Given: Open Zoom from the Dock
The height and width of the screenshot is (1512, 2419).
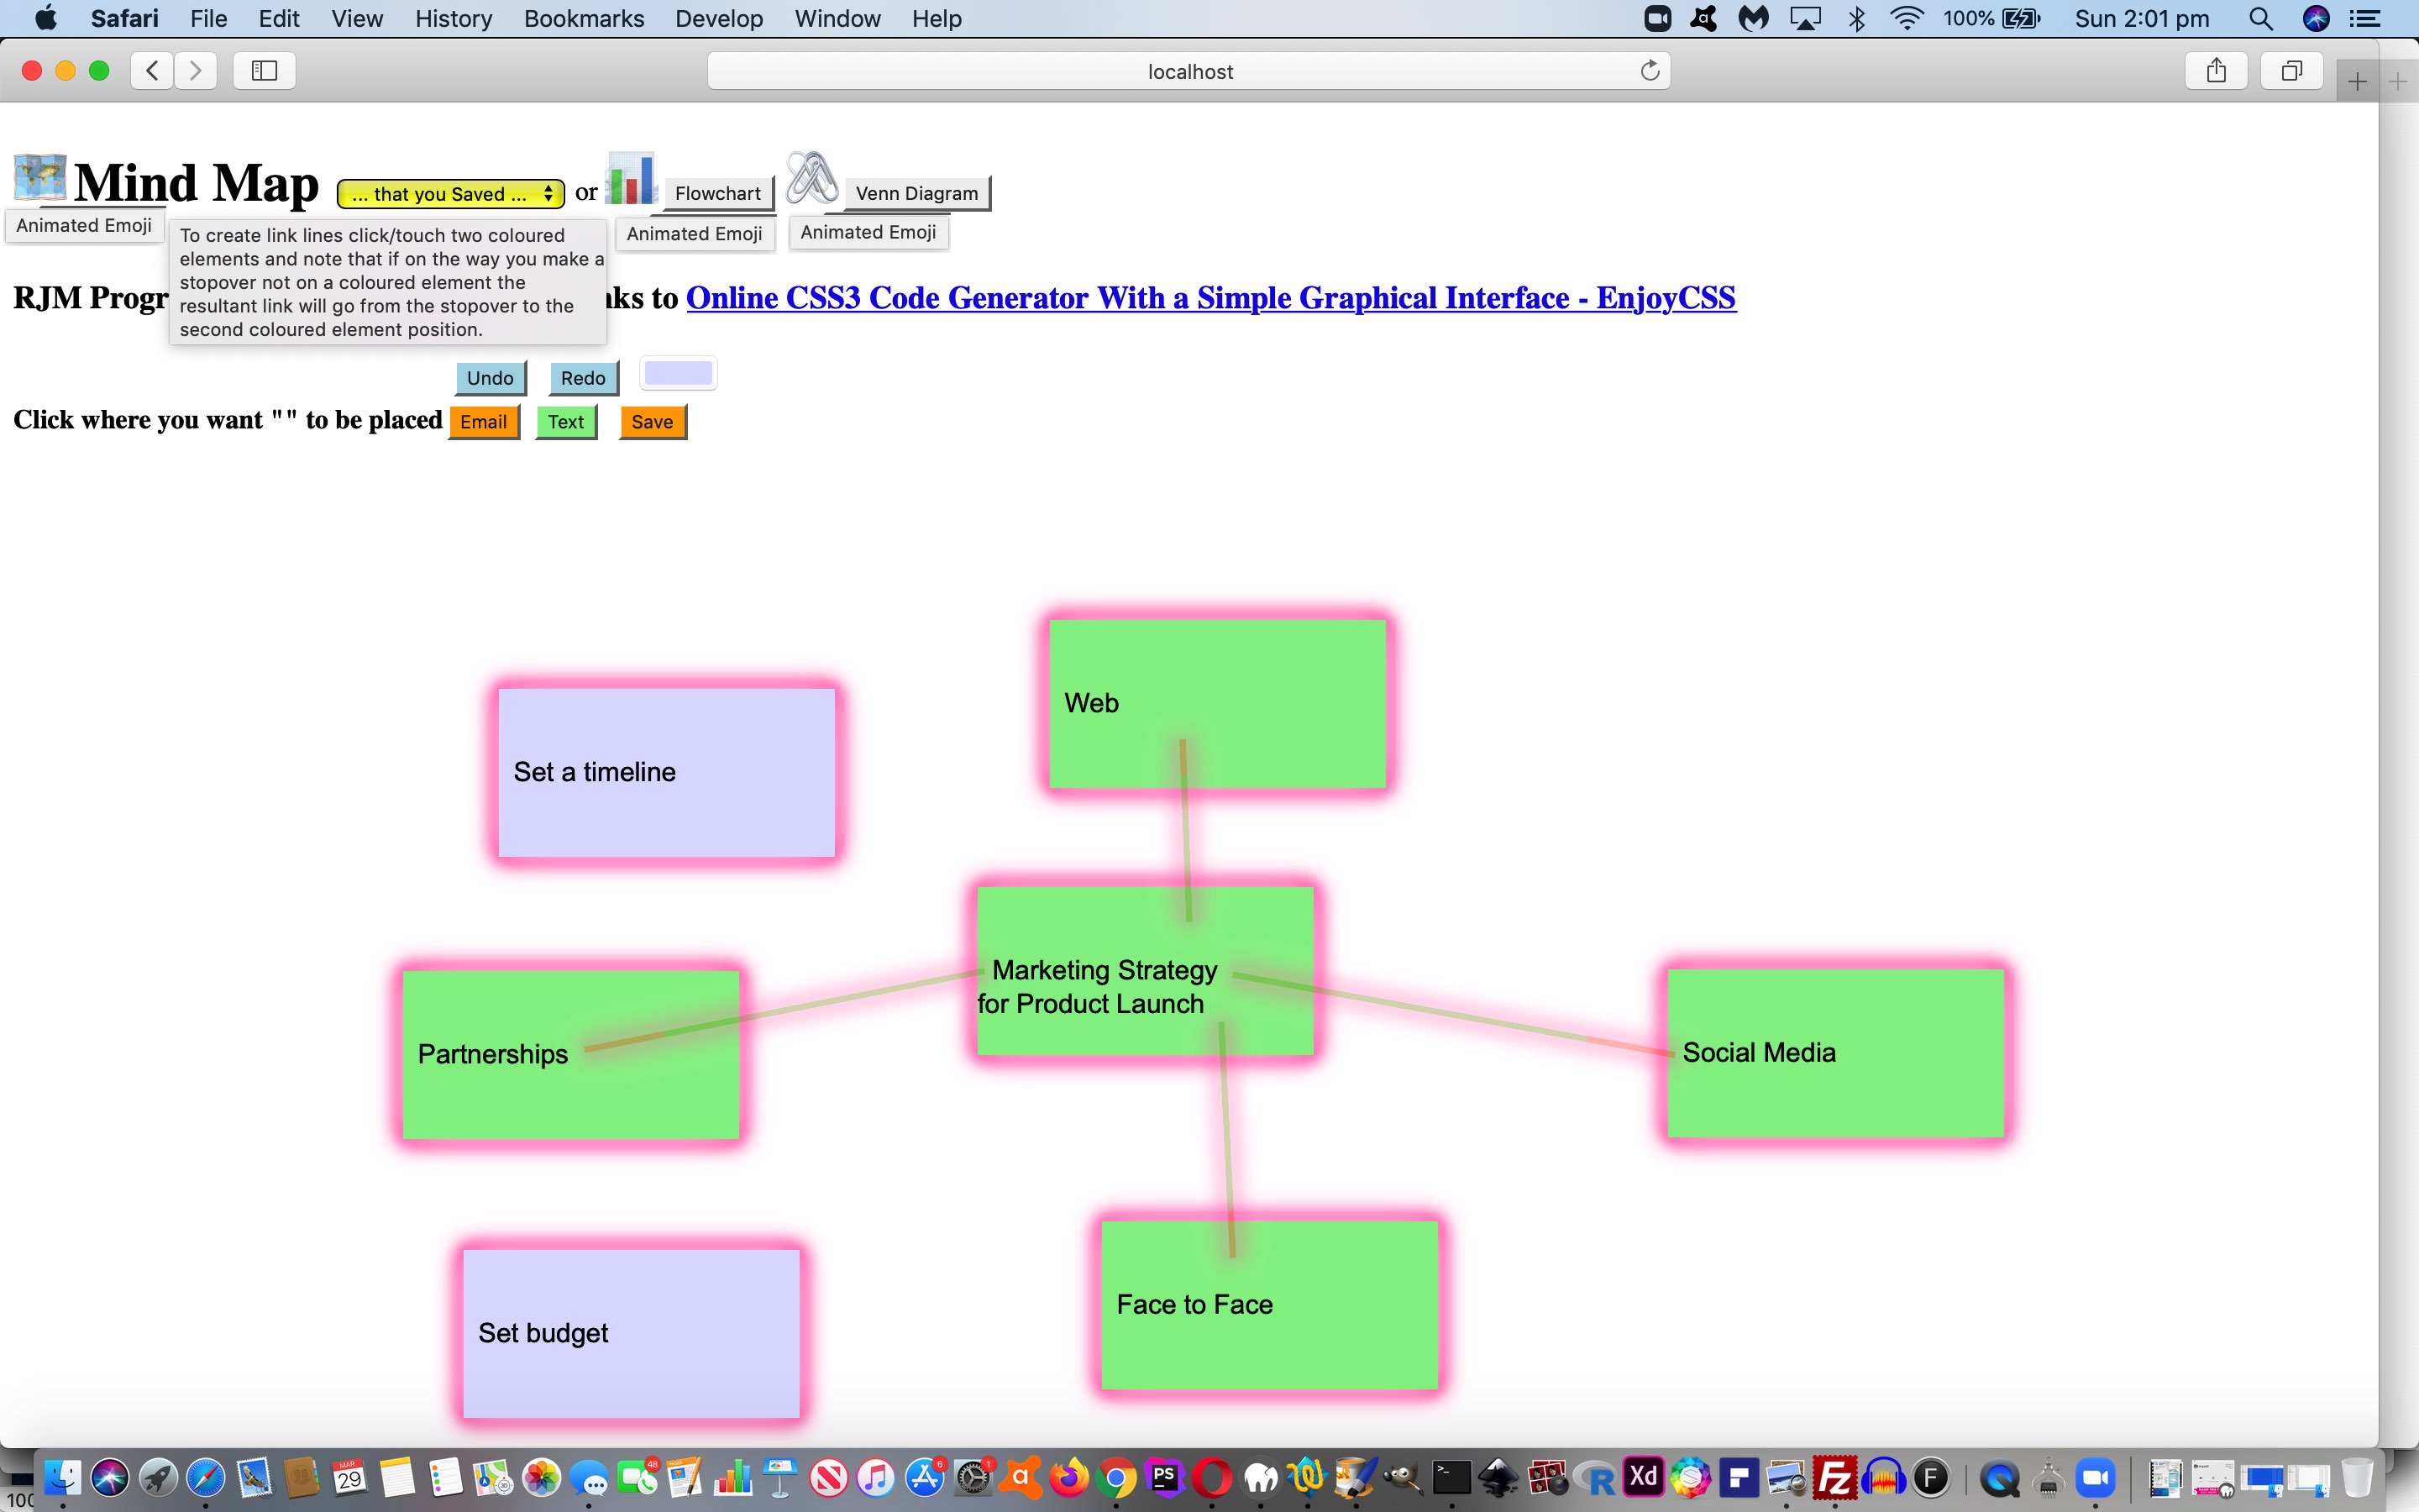Looking at the screenshot, I should (x=2096, y=1477).
